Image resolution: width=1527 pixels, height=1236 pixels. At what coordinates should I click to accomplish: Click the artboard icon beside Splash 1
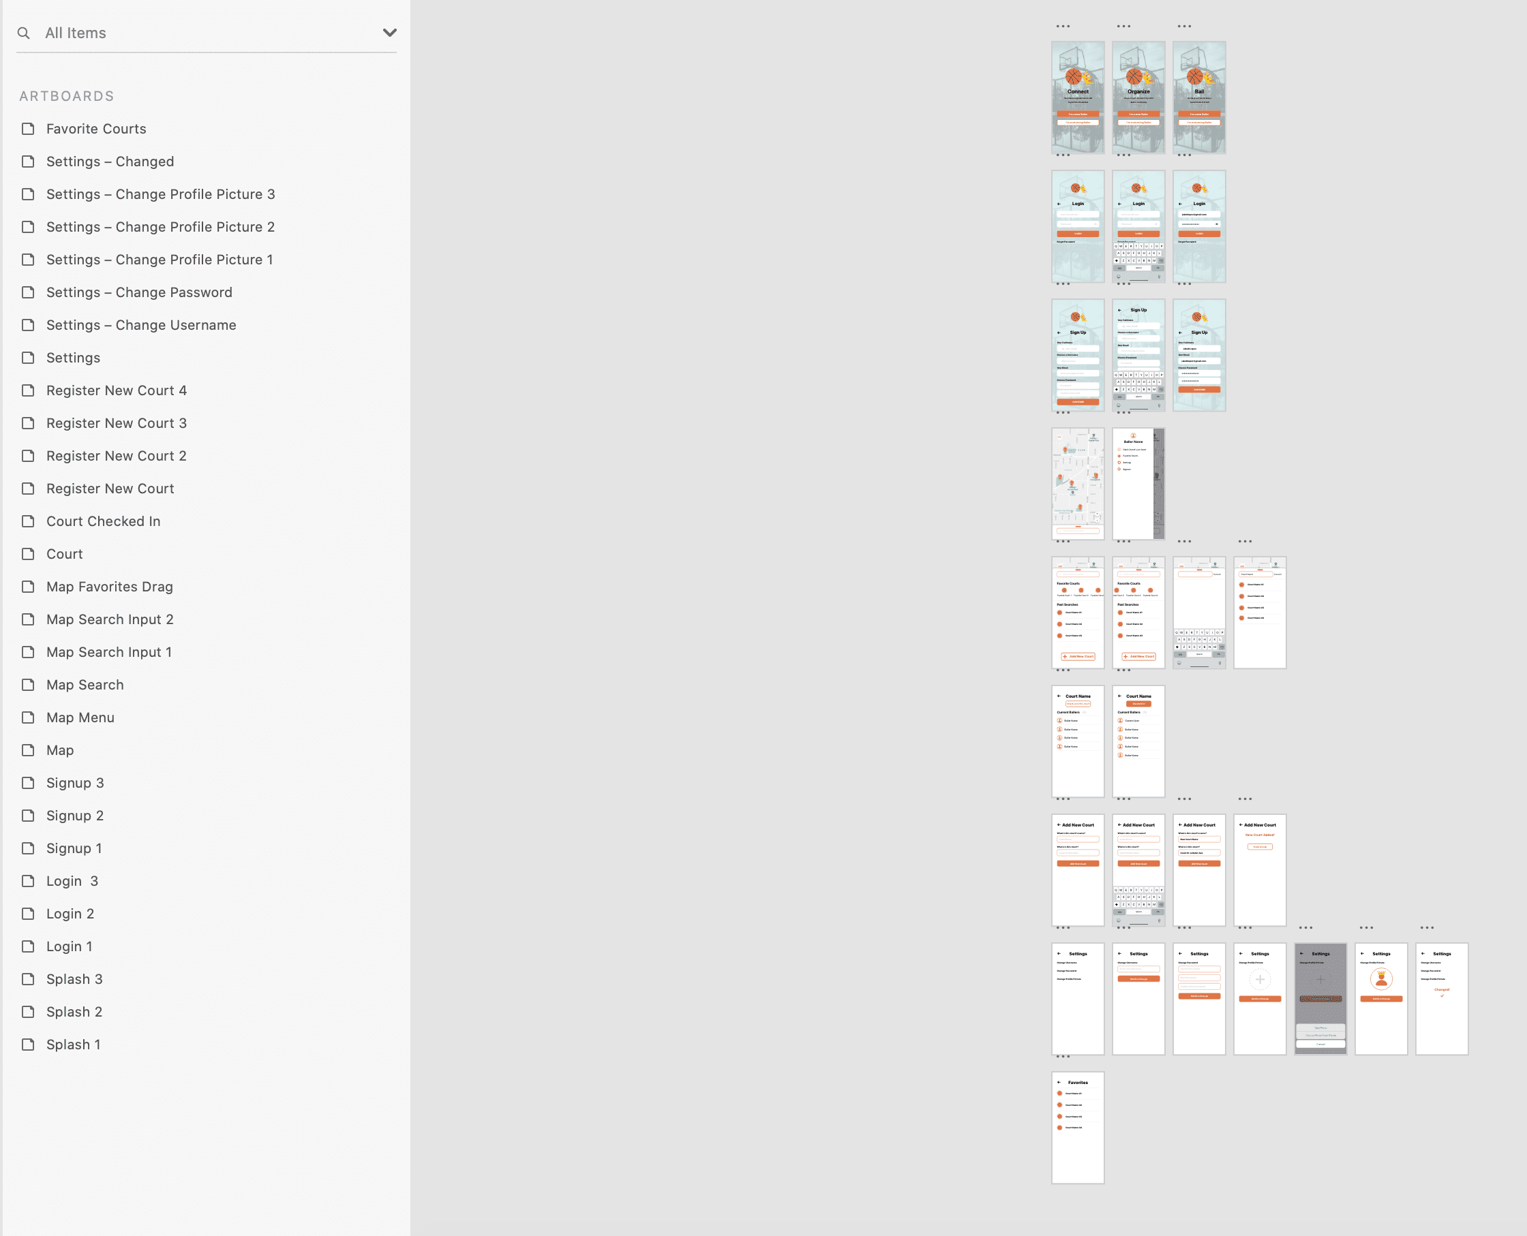pos(28,1045)
